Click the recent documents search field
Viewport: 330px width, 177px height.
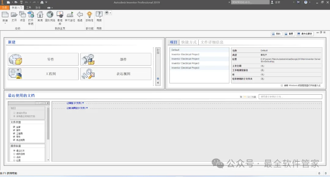pyautogui.click(x=290, y=97)
